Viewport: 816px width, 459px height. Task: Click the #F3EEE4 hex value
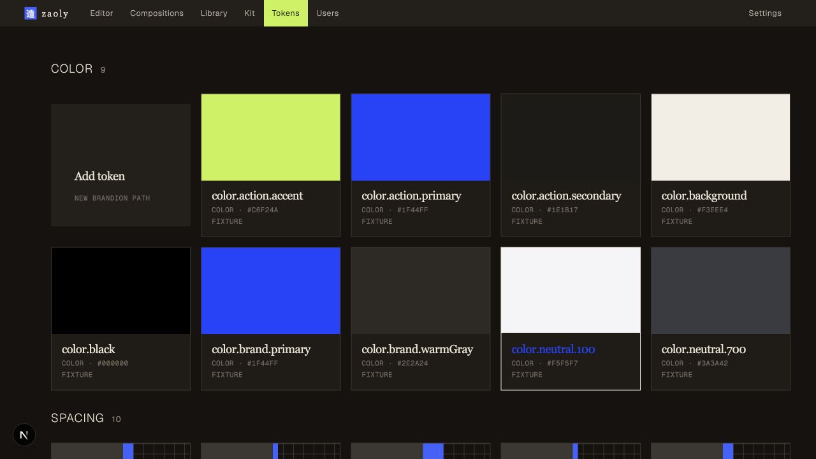713,210
